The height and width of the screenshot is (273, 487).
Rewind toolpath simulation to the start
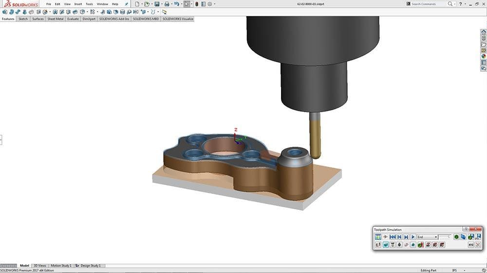coord(392,237)
